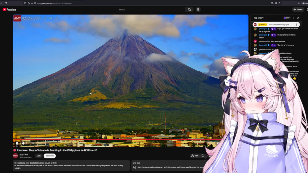Open the 0XP points badge in chat
The height and width of the screenshot is (173, 308).
tap(287, 18)
